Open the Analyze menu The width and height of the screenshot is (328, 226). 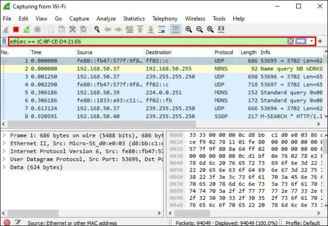(x=106, y=18)
